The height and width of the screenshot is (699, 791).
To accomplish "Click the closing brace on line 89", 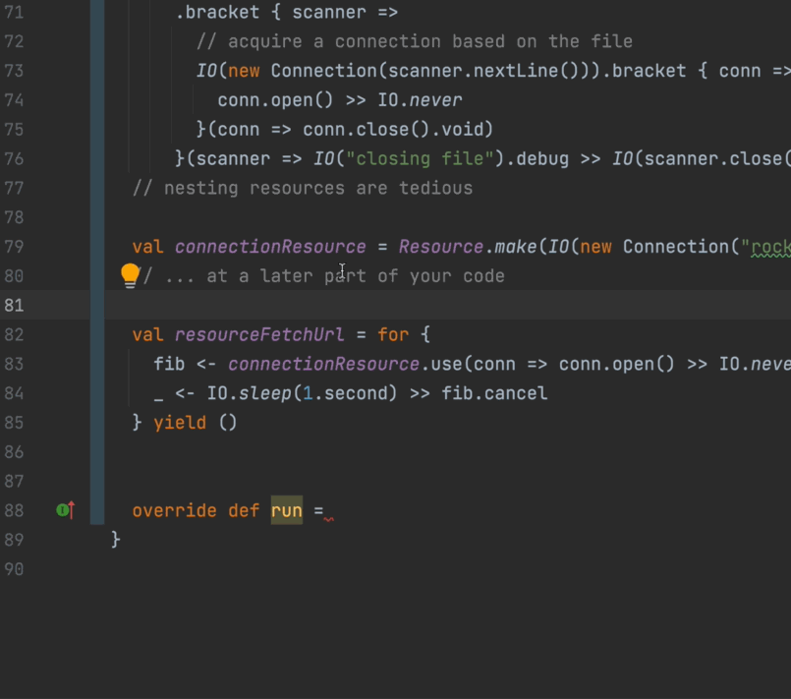I will pos(116,540).
